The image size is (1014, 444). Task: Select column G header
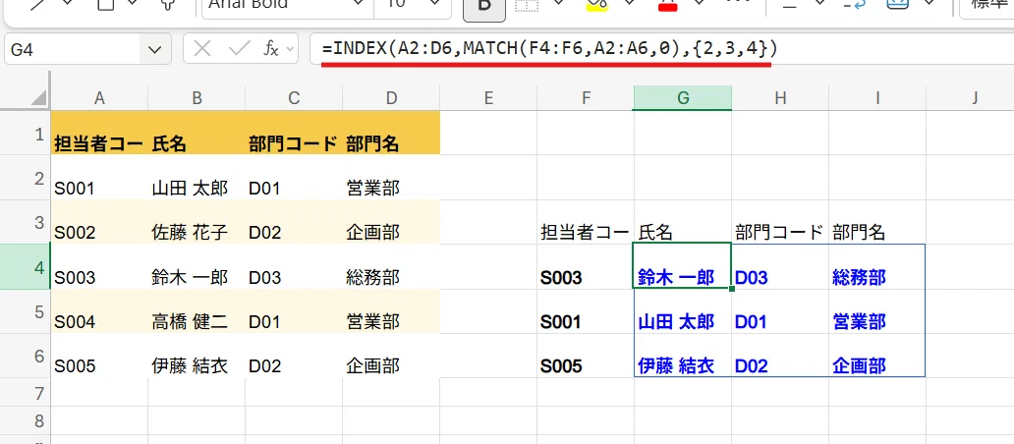[x=683, y=97]
